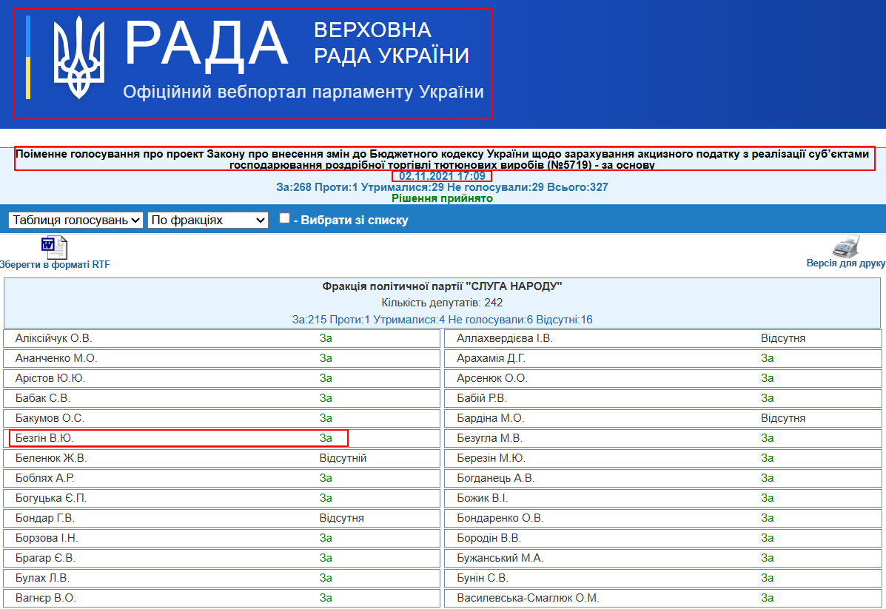Click the vote totals line 'За:268 Проти:1'
The width and height of the screenshot is (886, 609).
pyautogui.click(x=442, y=187)
